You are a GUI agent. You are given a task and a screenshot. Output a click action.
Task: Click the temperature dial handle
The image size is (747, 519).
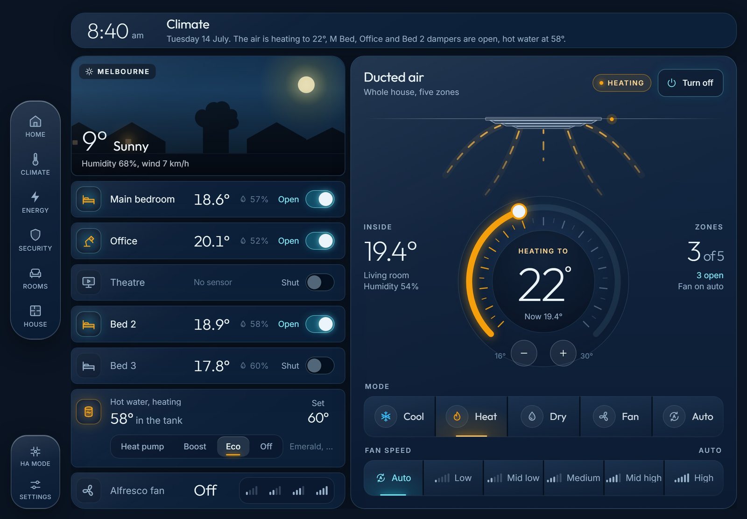point(519,211)
